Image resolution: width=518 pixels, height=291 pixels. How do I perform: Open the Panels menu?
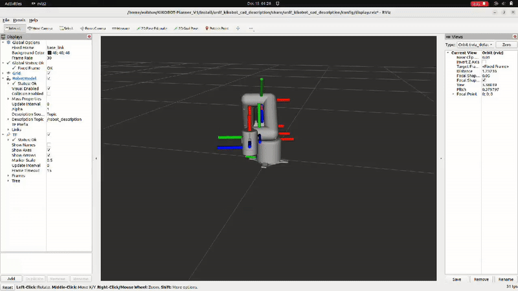coord(19,20)
